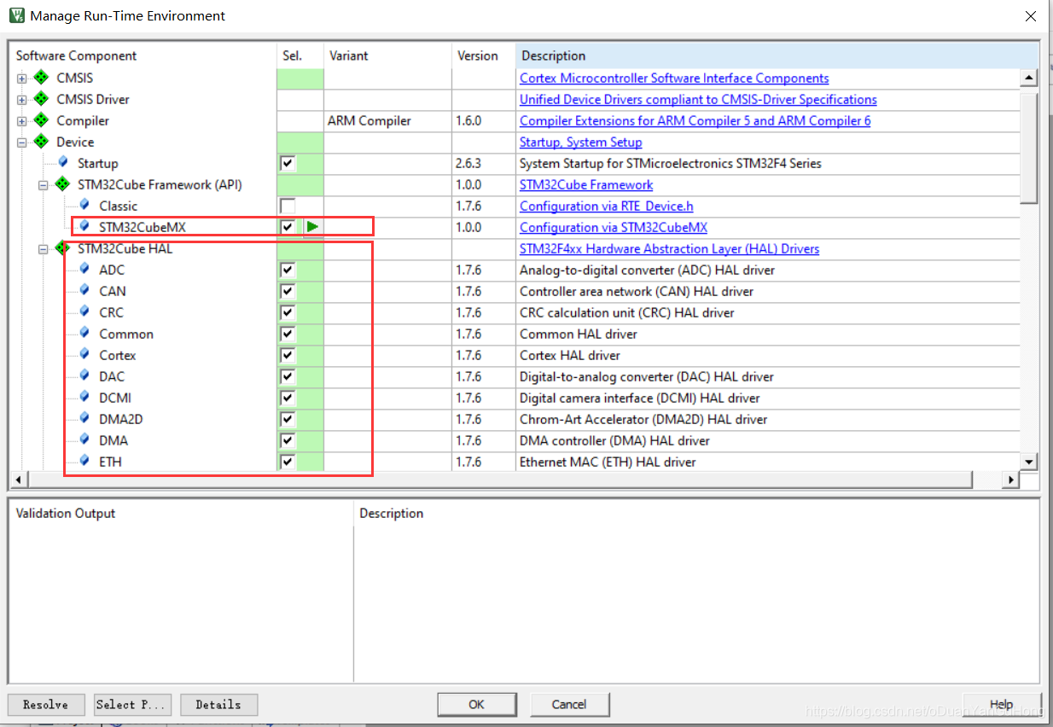Image resolution: width=1053 pixels, height=727 pixels.
Task: Uncheck the Startup component checkbox
Action: (x=288, y=163)
